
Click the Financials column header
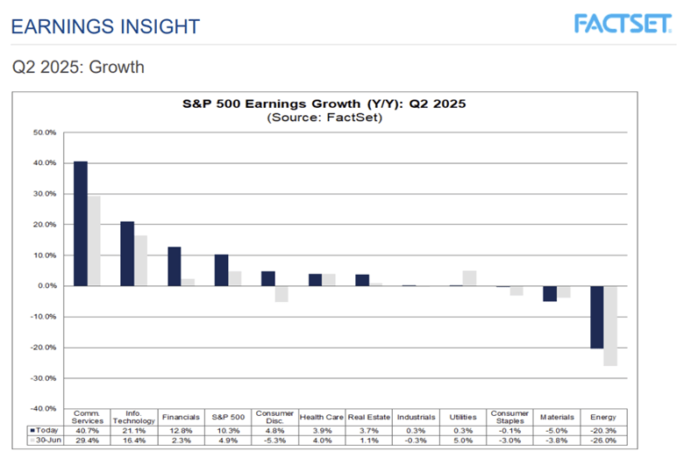pyautogui.click(x=181, y=417)
